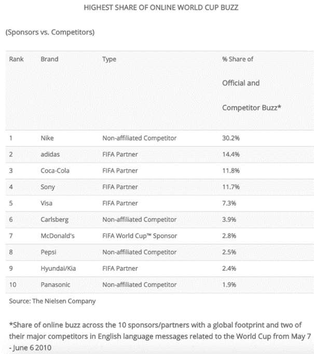Click the Hyundai/Kia brand cell

click(x=57, y=268)
